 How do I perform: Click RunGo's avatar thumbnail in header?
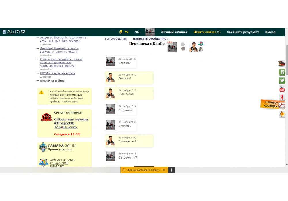[x=172, y=47]
